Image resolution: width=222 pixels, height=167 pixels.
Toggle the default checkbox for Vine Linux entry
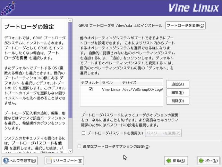click(91, 89)
